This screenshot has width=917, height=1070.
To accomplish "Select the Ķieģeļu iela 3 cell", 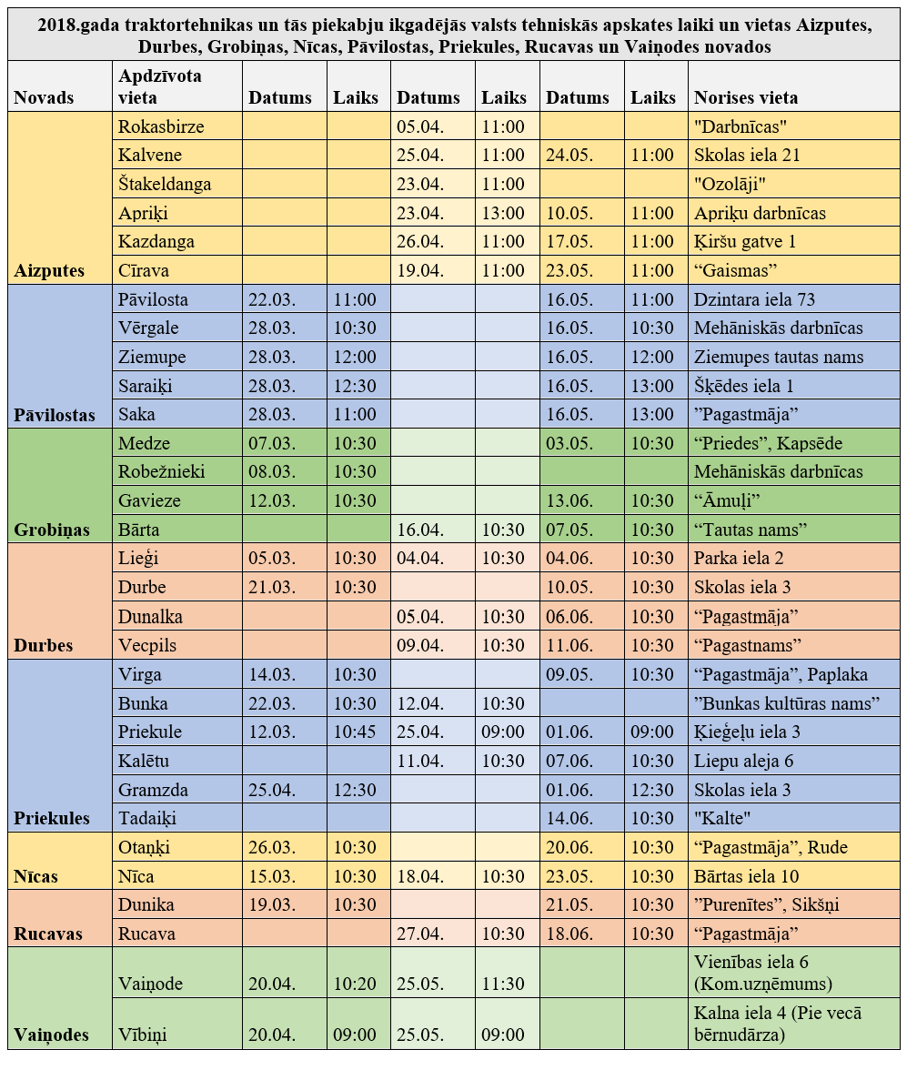I will [747, 732].
